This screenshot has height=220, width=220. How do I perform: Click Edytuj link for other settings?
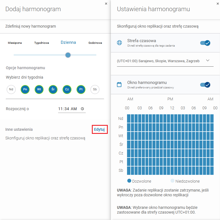click(99, 129)
